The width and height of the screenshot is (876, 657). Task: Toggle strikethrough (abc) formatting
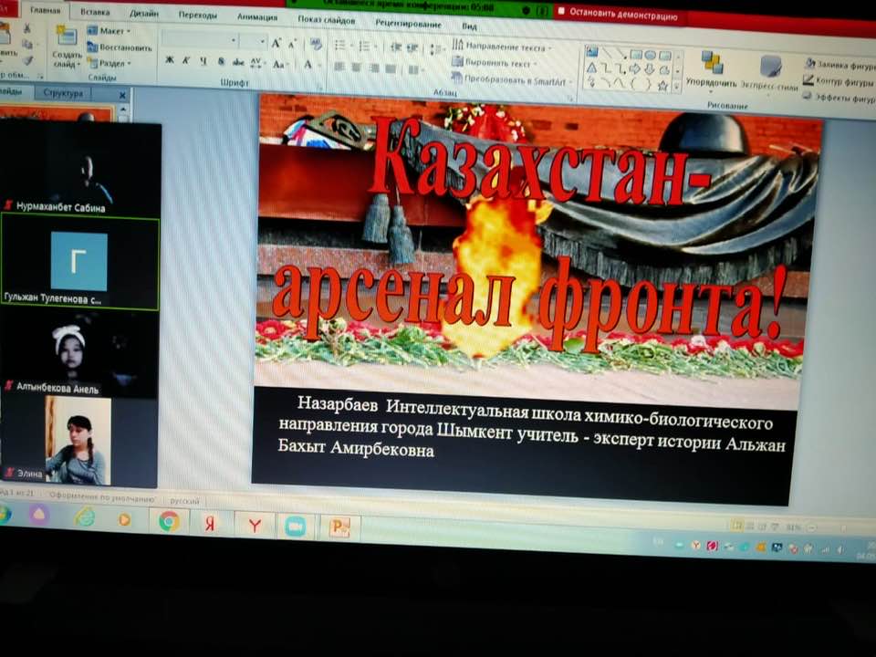[238, 63]
